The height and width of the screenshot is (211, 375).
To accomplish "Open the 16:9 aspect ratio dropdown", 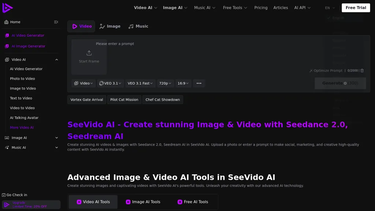I will pos(183,83).
